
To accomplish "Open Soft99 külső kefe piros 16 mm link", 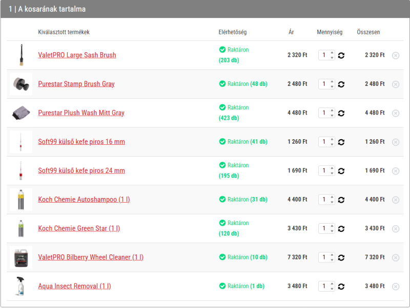I will point(81,142).
